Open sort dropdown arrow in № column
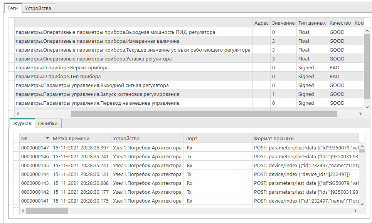Viewport: 372px width, 223px height. [47, 138]
